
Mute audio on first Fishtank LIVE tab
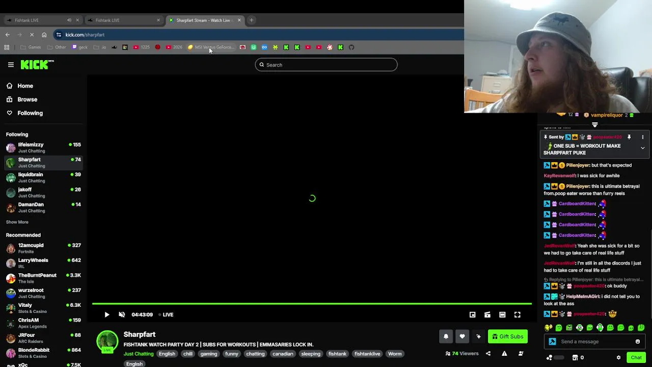[x=69, y=20]
